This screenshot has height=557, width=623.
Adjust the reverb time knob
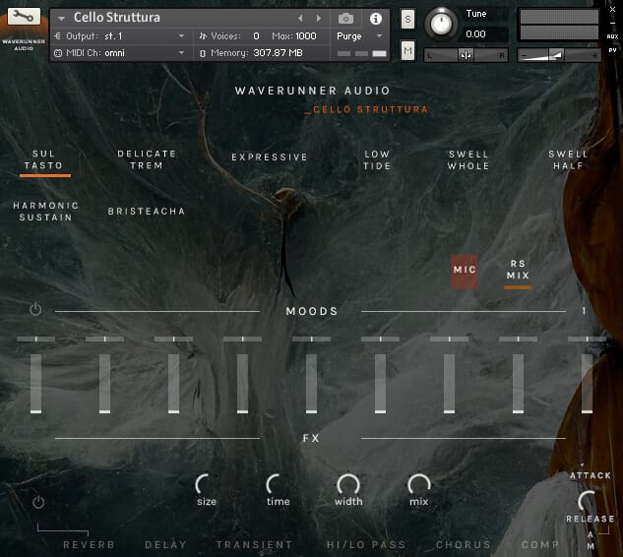coord(278,484)
